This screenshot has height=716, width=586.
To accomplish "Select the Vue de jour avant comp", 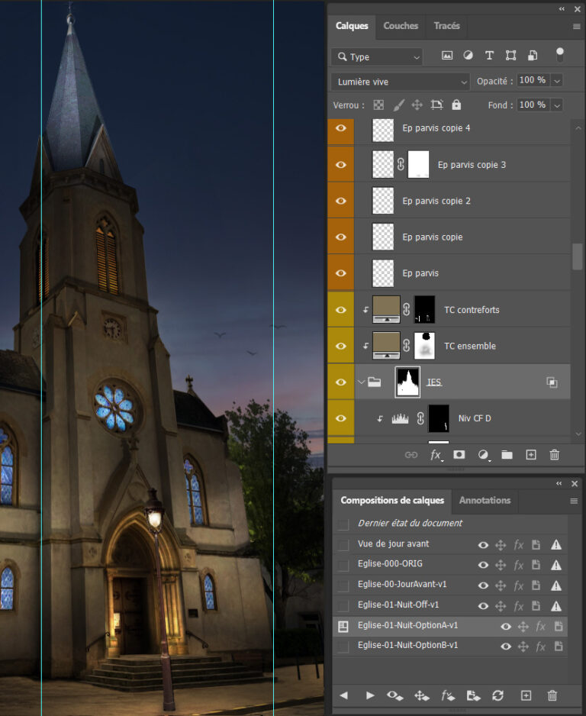I will [x=393, y=544].
